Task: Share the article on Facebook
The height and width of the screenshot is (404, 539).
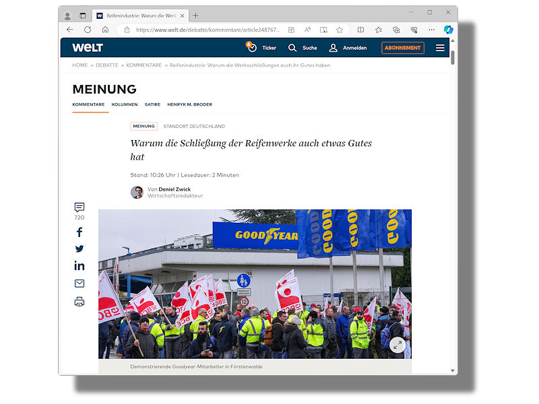Action: (79, 232)
